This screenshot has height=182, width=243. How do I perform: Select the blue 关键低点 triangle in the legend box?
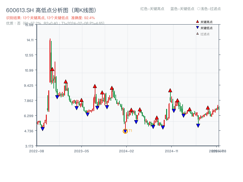197,27
